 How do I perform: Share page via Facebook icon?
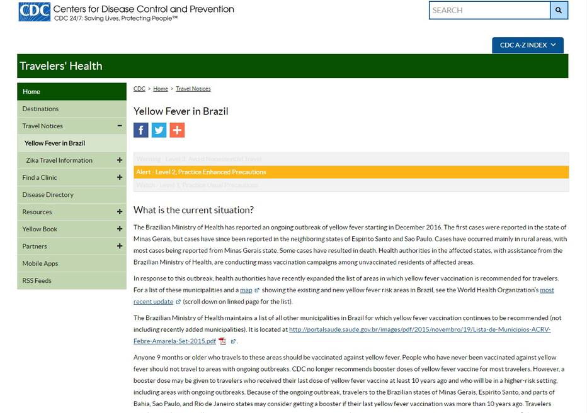pos(141,130)
